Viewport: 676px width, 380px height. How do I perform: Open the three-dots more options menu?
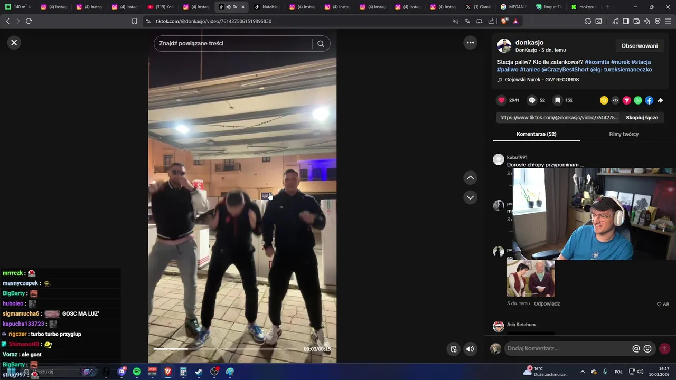click(470, 43)
